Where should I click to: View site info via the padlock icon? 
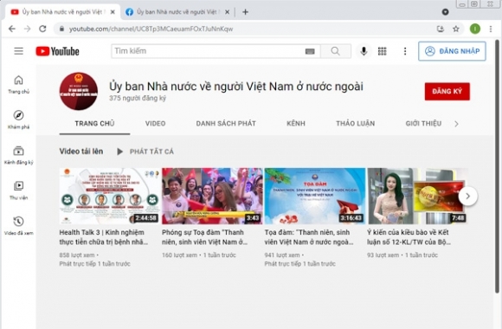click(x=61, y=29)
